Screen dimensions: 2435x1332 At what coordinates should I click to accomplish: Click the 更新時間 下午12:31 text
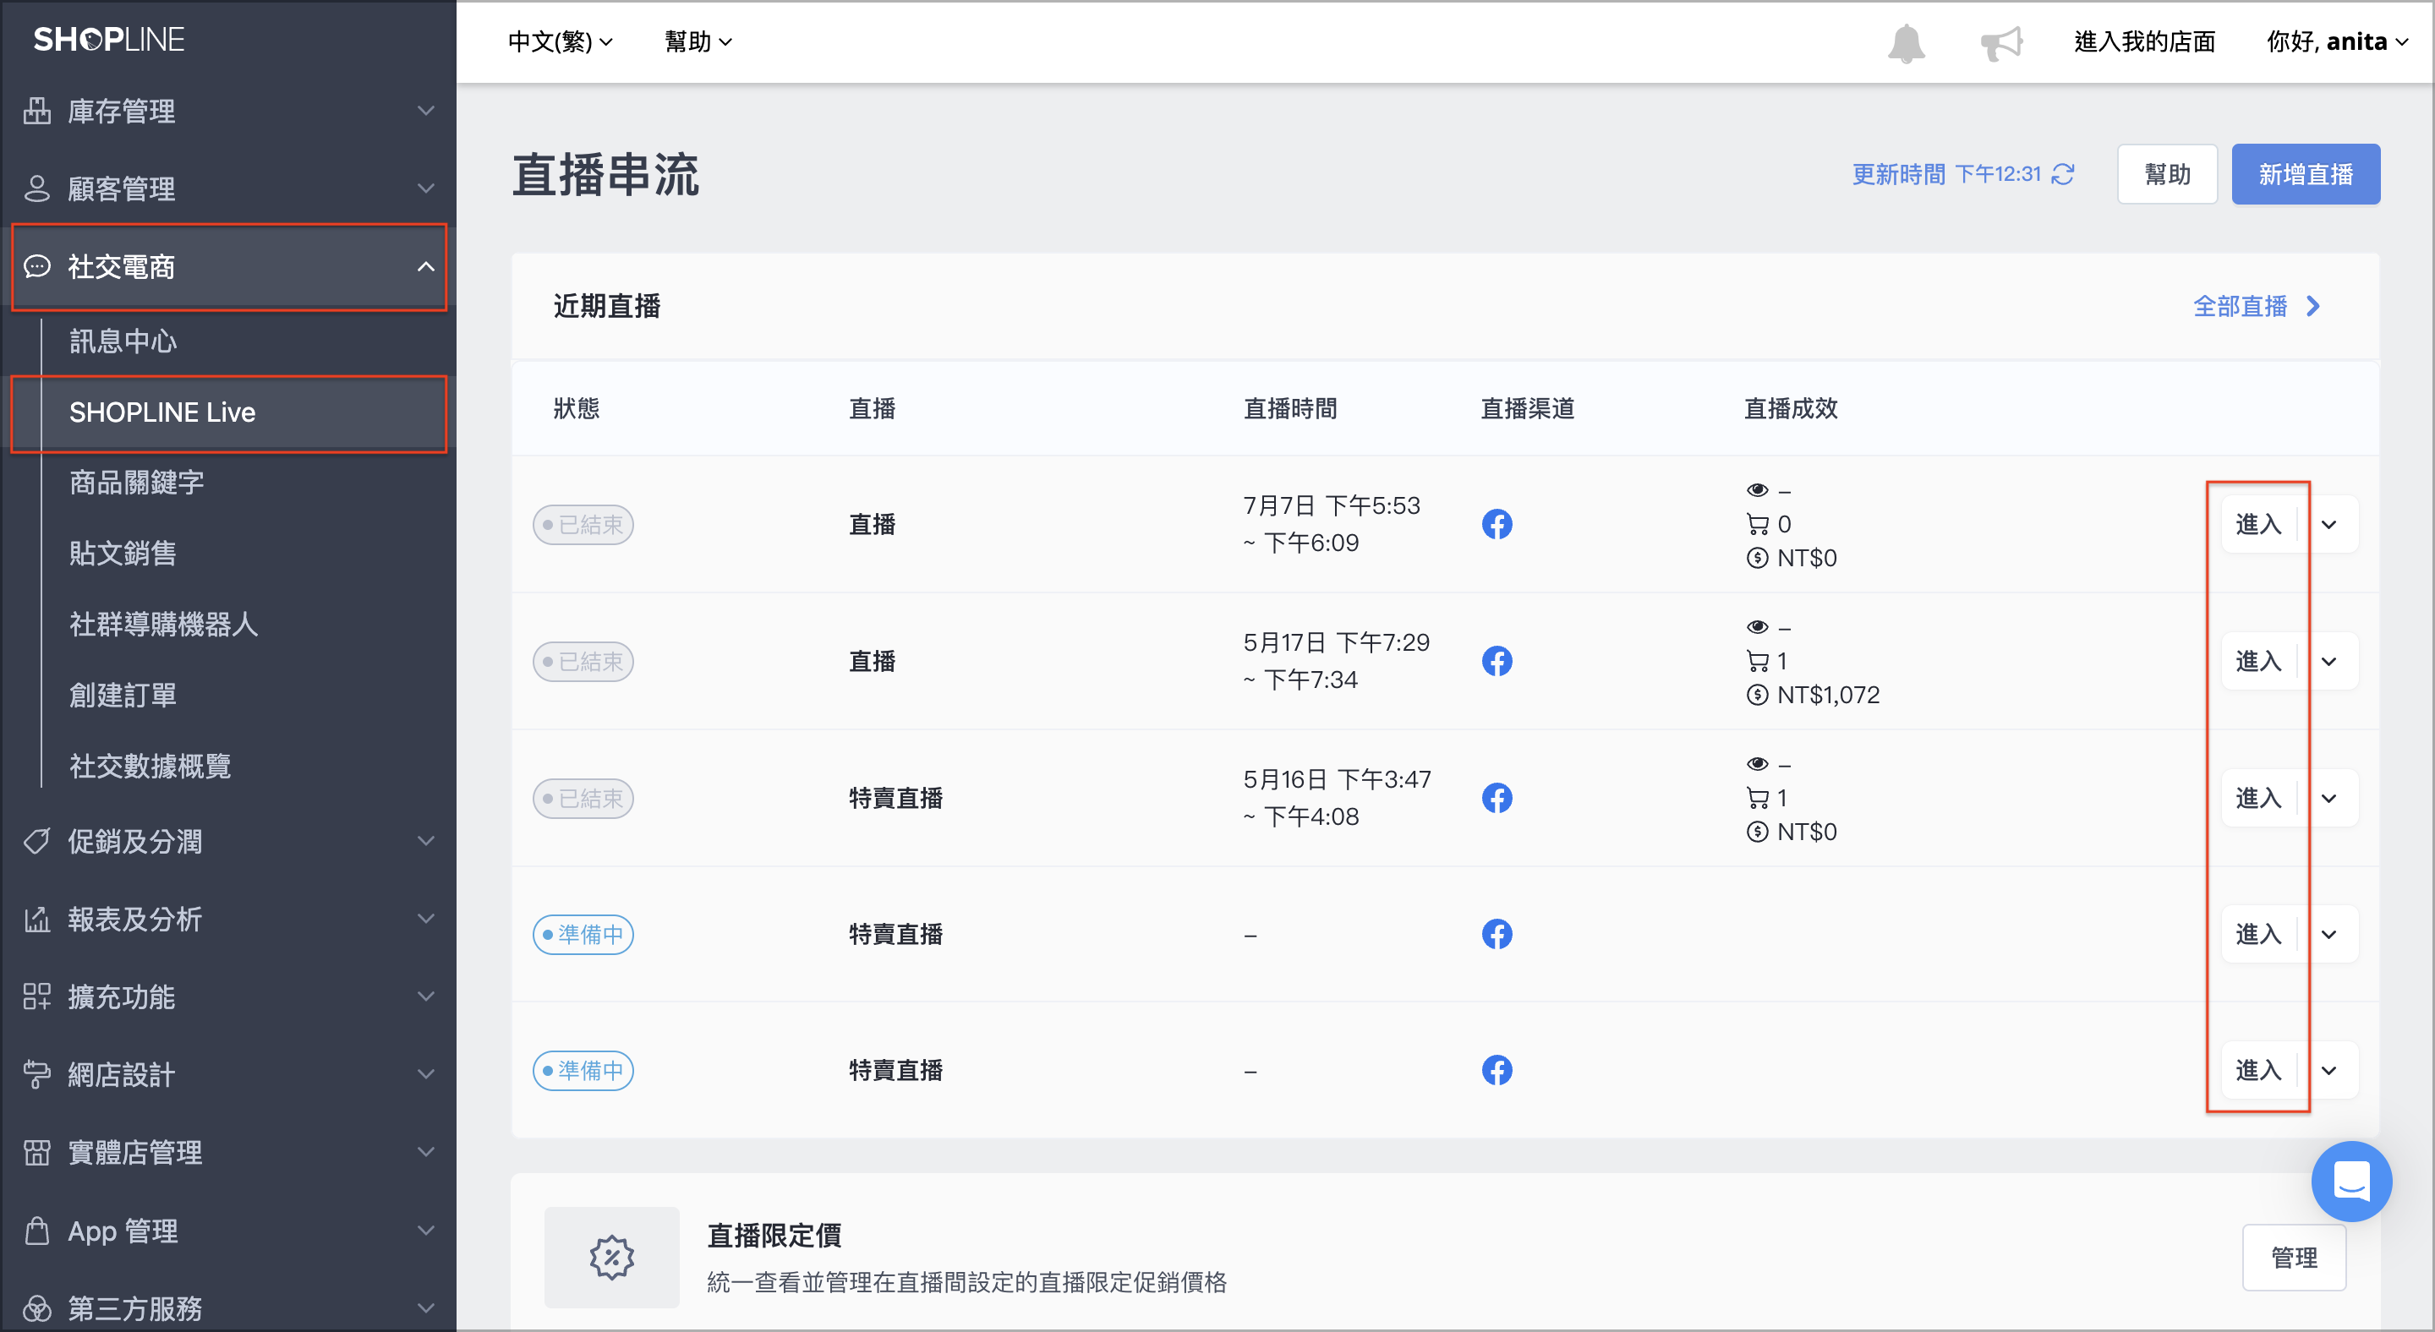(1946, 174)
